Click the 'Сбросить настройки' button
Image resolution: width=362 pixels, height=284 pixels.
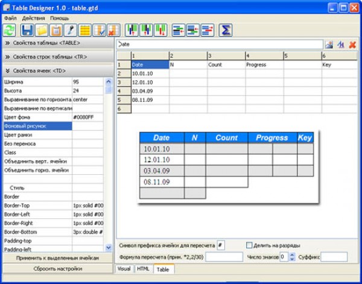coord(57,269)
